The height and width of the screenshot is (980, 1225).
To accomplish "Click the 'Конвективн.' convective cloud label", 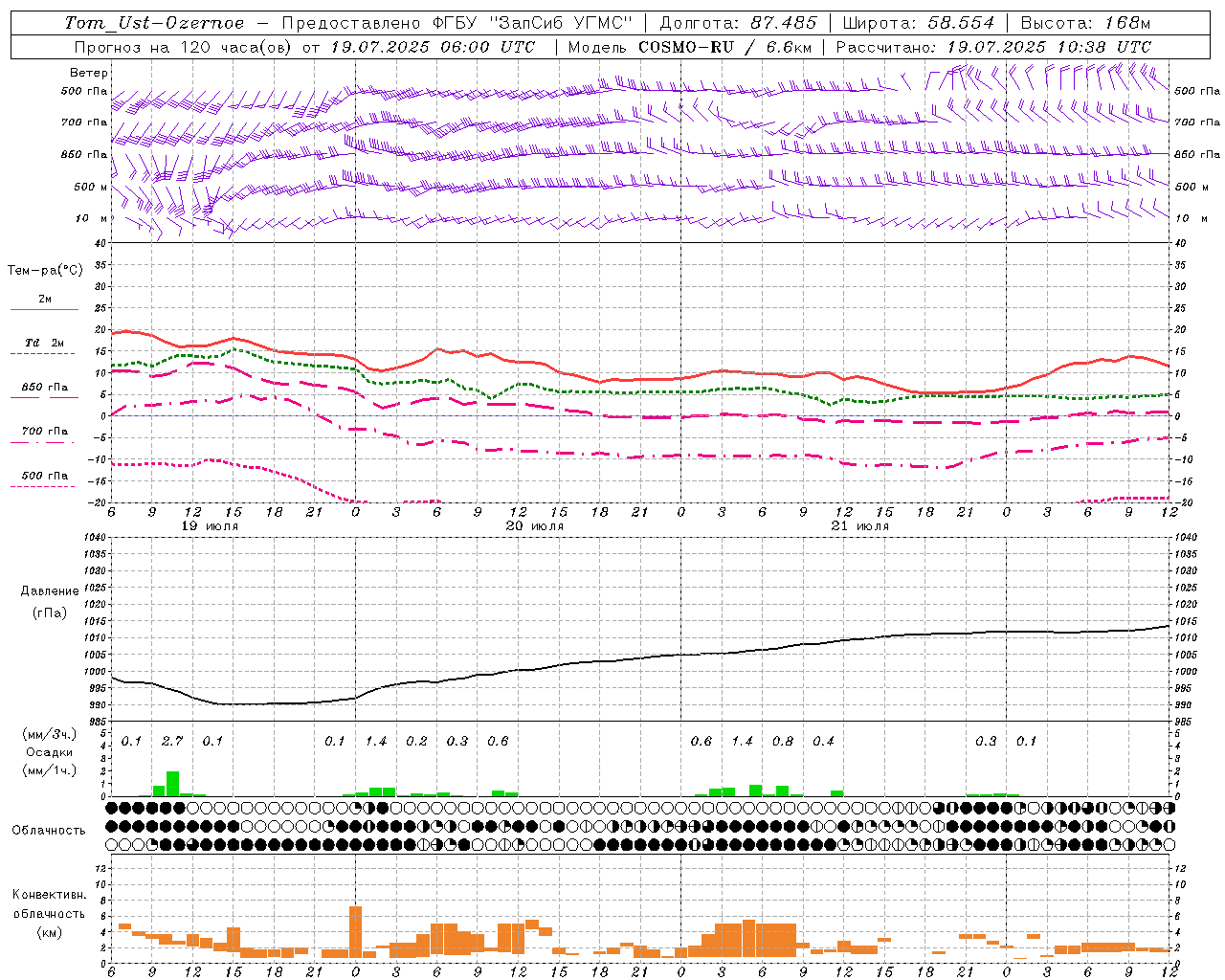I will 49,895.
